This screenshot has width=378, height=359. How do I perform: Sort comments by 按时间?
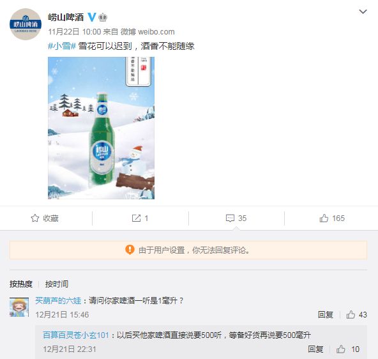[x=57, y=284]
